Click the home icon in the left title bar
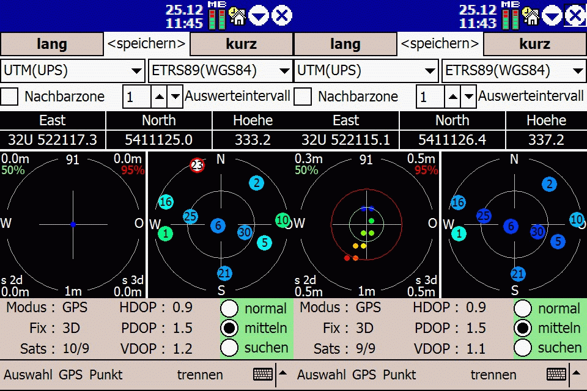The height and width of the screenshot is (391, 587). (x=236, y=15)
